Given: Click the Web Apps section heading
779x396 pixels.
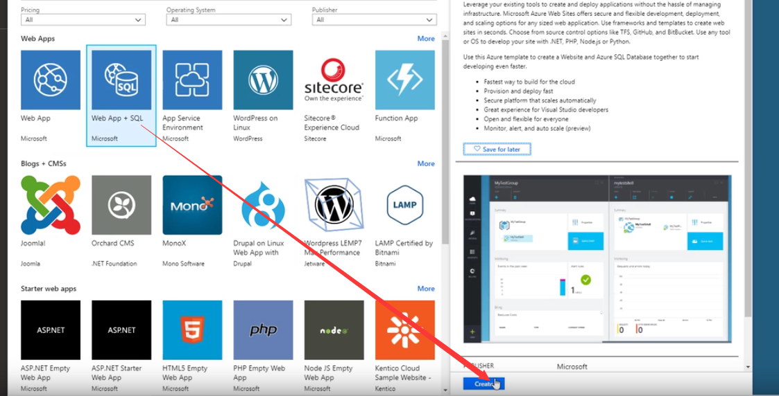Looking at the screenshot, I should click(x=37, y=38).
